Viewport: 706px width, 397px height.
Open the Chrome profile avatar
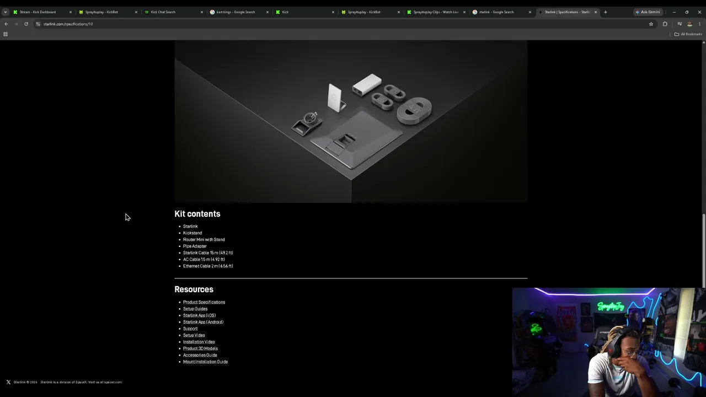(x=689, y=24)
